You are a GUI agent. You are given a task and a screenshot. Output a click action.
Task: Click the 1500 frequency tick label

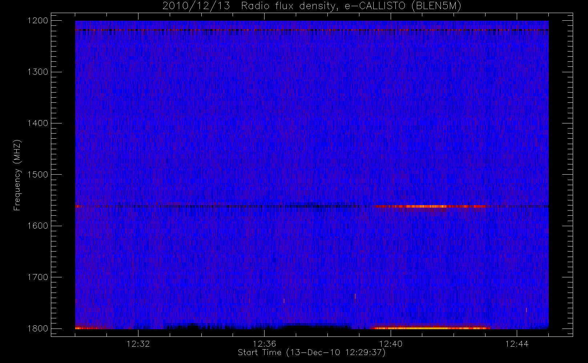[38, 175]
